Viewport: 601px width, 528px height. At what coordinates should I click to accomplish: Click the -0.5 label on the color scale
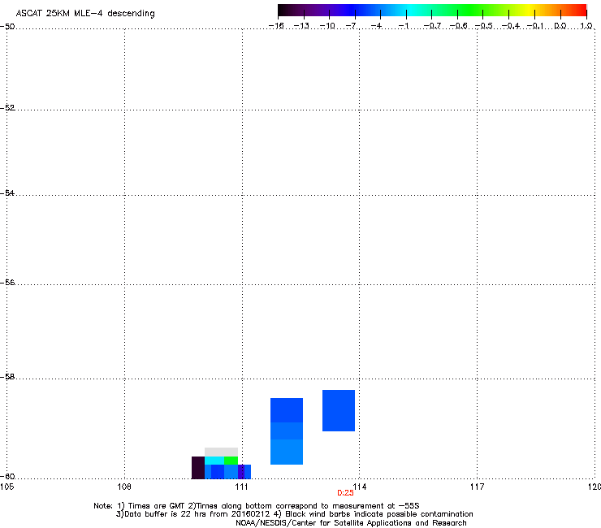coord(484,26)
